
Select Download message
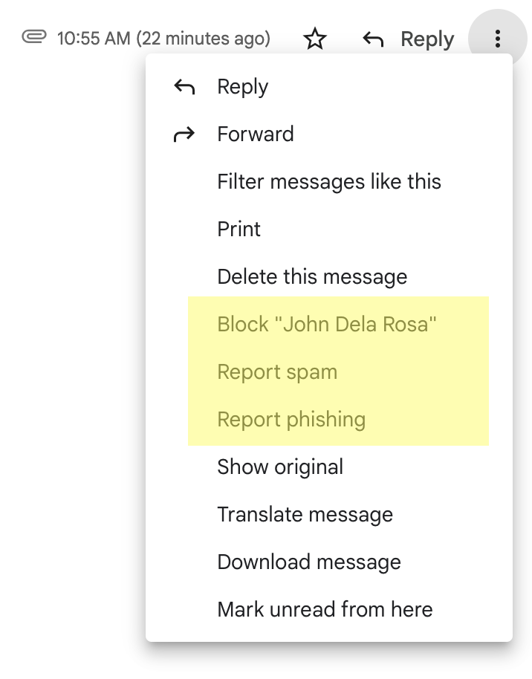(x=308, y=562)
